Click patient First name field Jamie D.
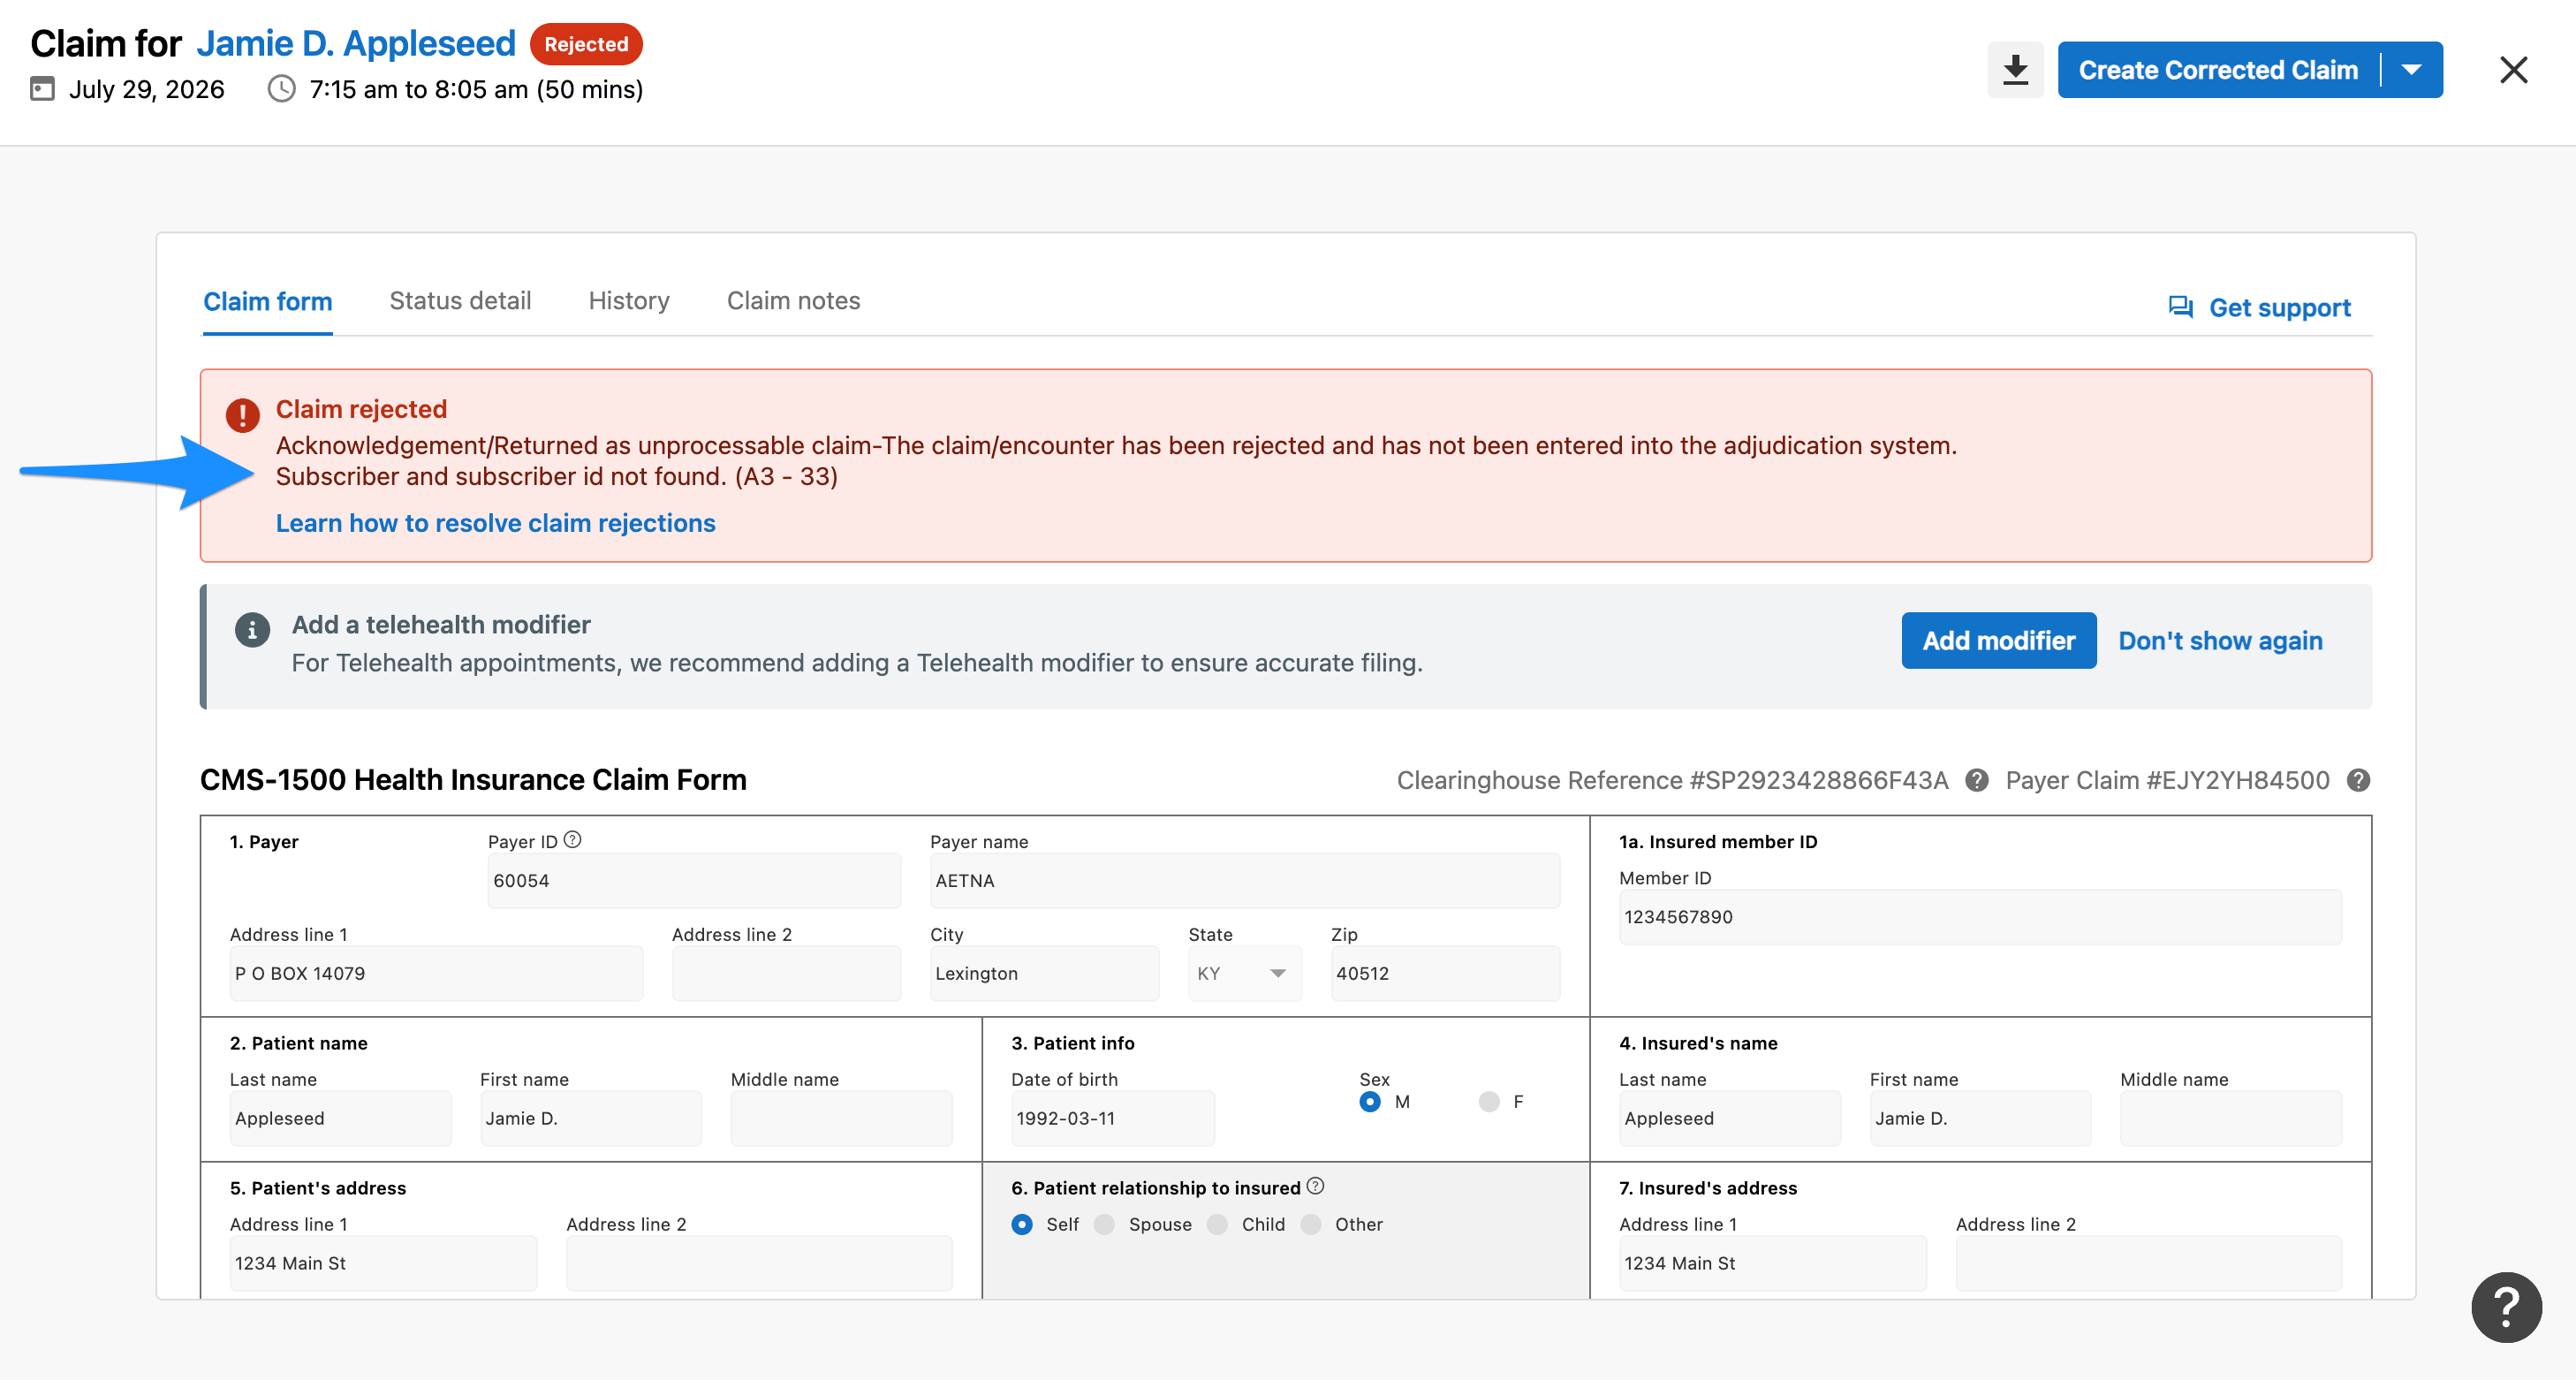The width and height of the screenshot is (2576, 1380). click(x=591, y=1118)
